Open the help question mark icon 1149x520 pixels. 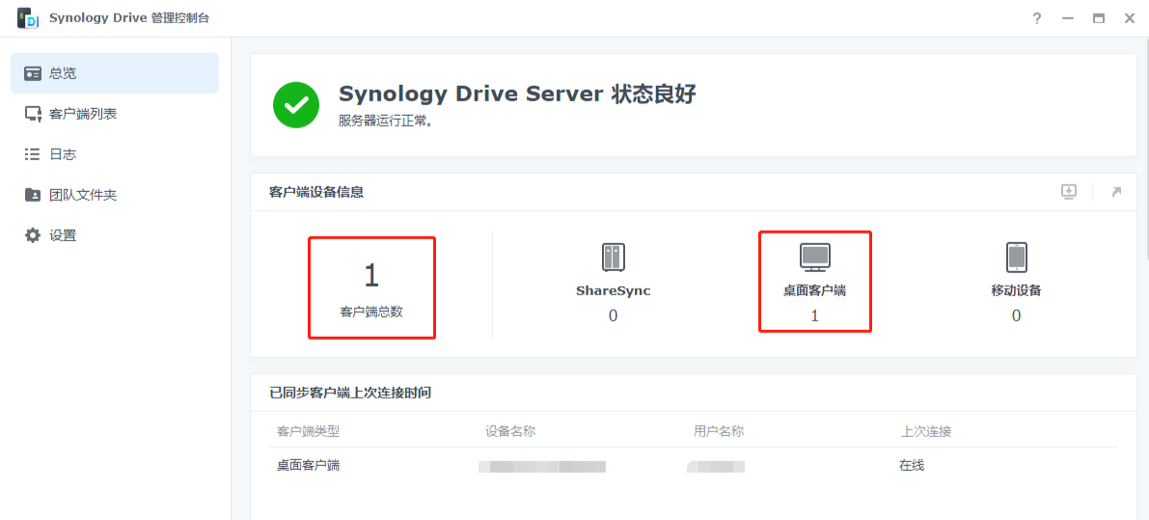pos(1037,18)
